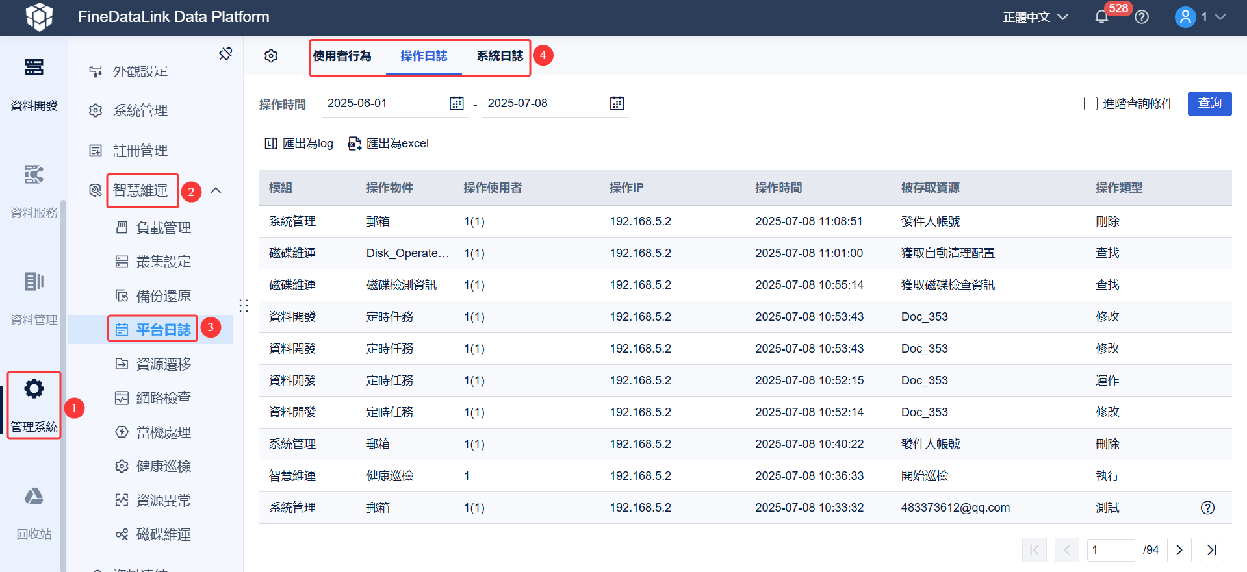The width and height of the screenshot is (1247, 572).
Task: Export the table using 匯出為excel
Action: (x=389, y=143)
